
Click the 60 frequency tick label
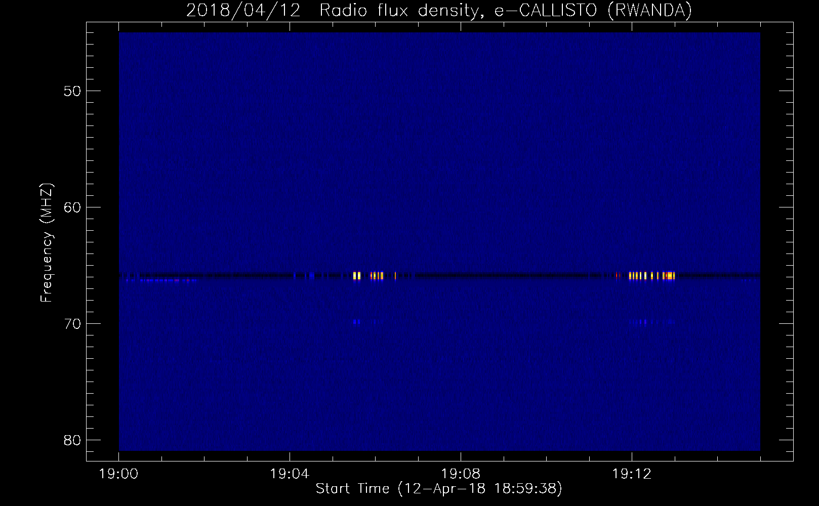pyautogui.click(x=73, y=207)
